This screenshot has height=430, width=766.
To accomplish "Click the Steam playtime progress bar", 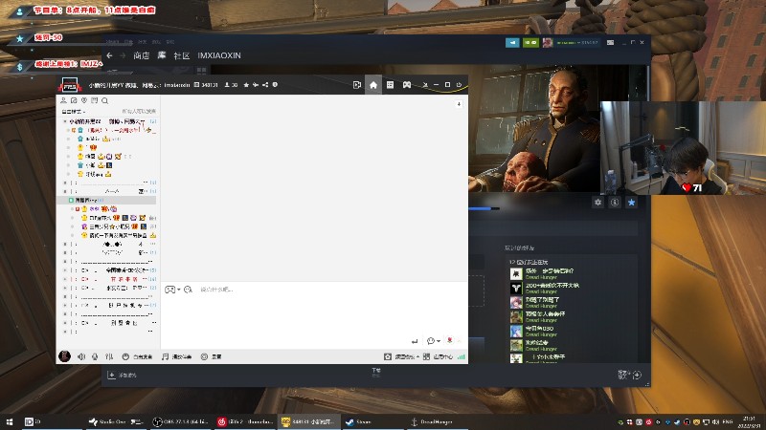I will (x=484, y=208).
